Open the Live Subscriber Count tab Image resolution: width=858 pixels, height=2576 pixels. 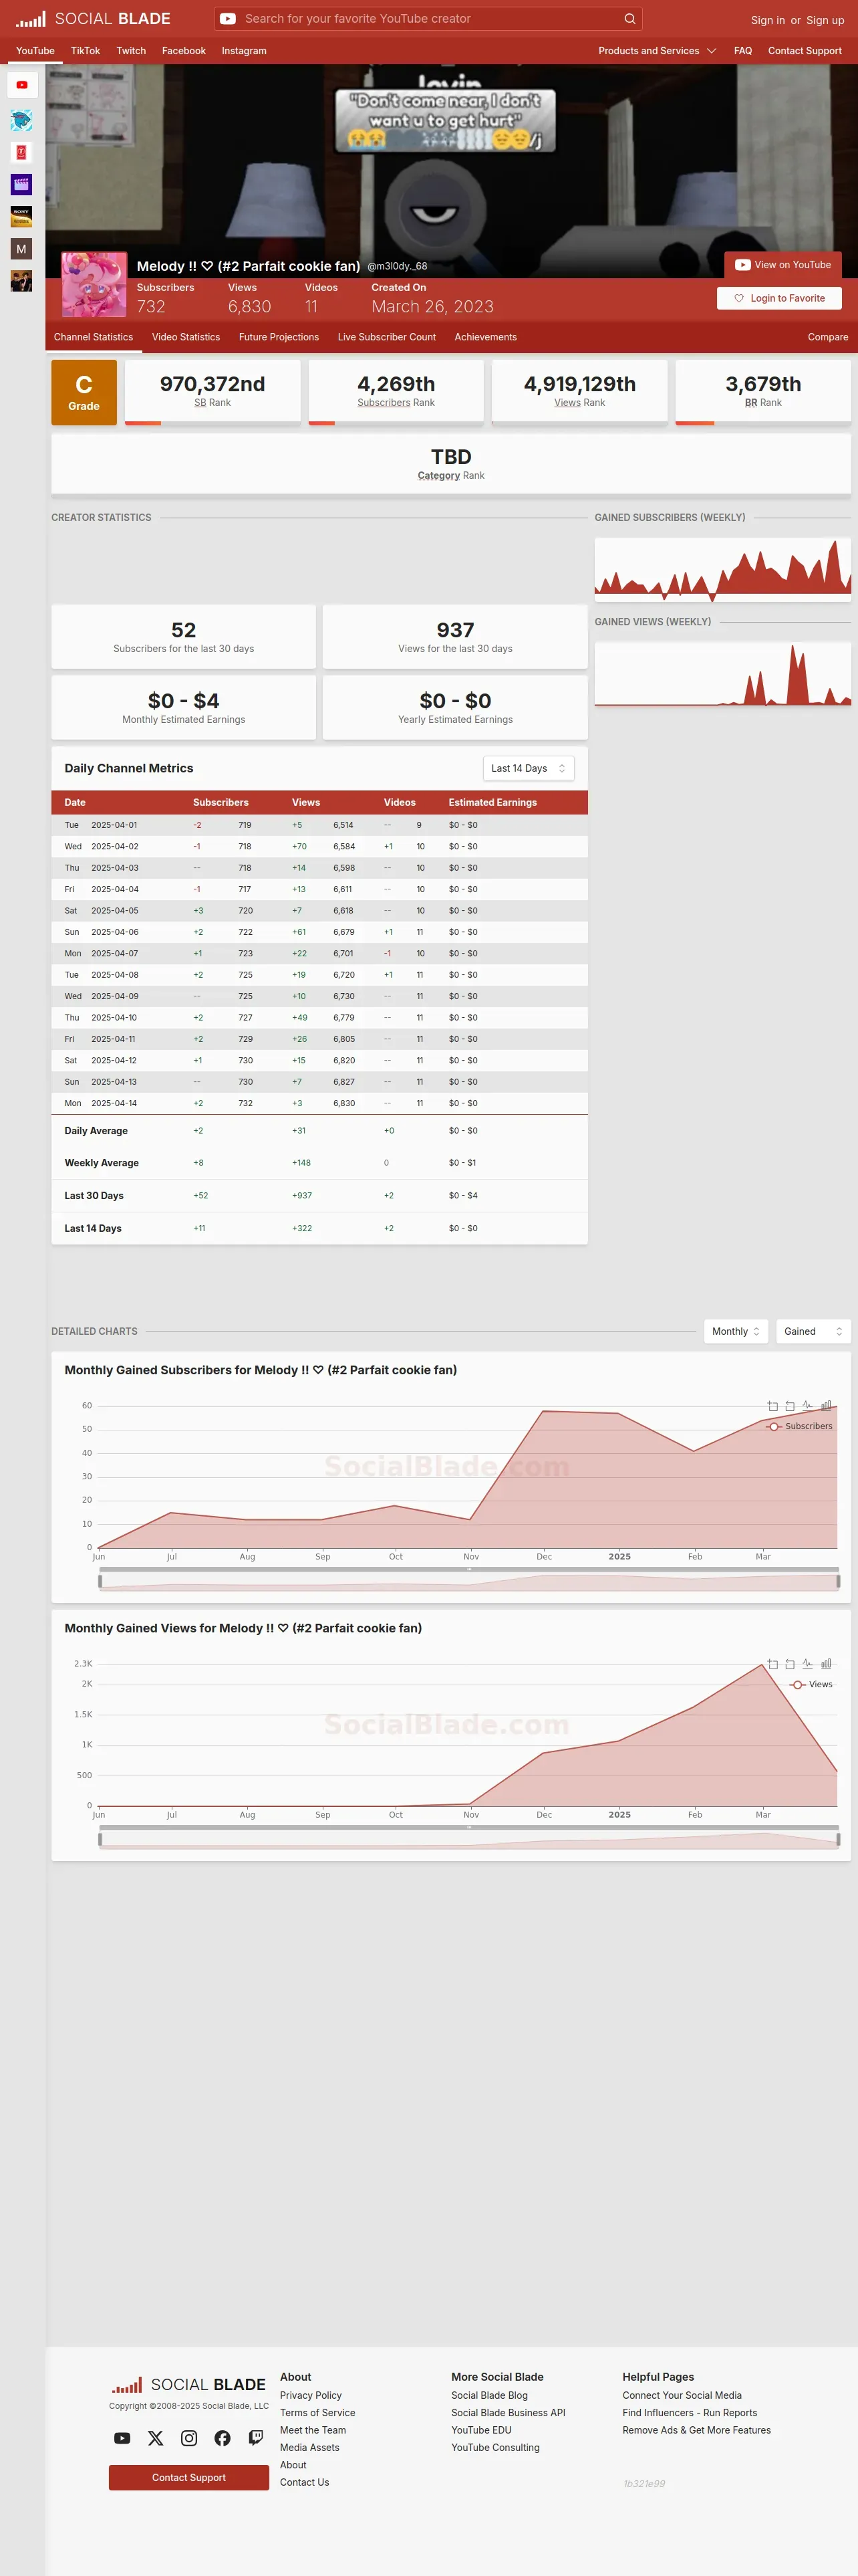pyautogui.click(x=386, y=337)
